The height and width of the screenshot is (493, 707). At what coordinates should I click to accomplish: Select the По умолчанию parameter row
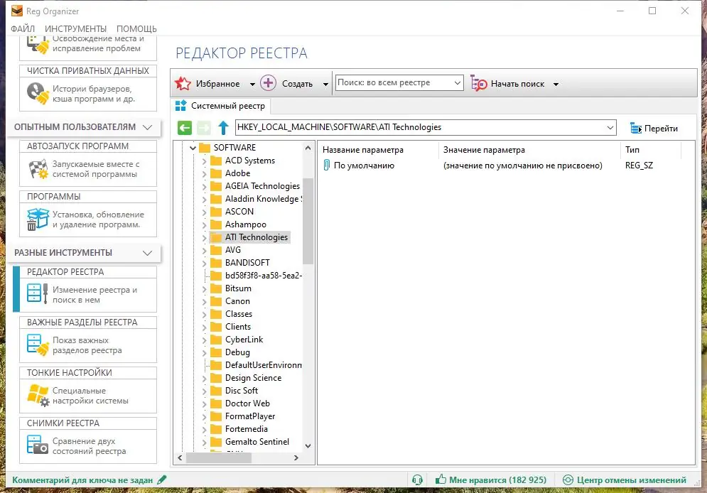click(x=500, y=166)
